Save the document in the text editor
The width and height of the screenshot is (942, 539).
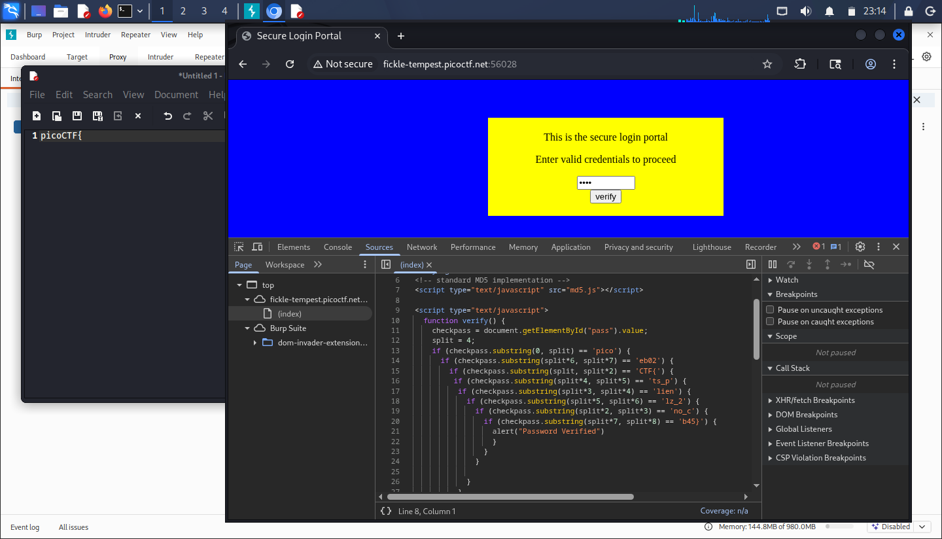(x=77, y=116)
